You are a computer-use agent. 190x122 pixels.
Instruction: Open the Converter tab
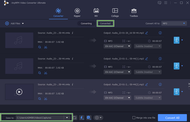pyautogui.click(x=58, y=13)
